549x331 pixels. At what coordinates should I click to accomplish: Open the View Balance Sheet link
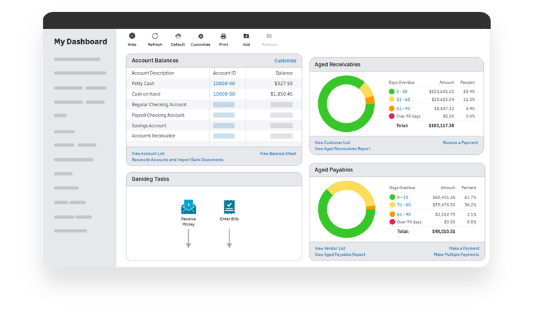click(x=278, y=153)
